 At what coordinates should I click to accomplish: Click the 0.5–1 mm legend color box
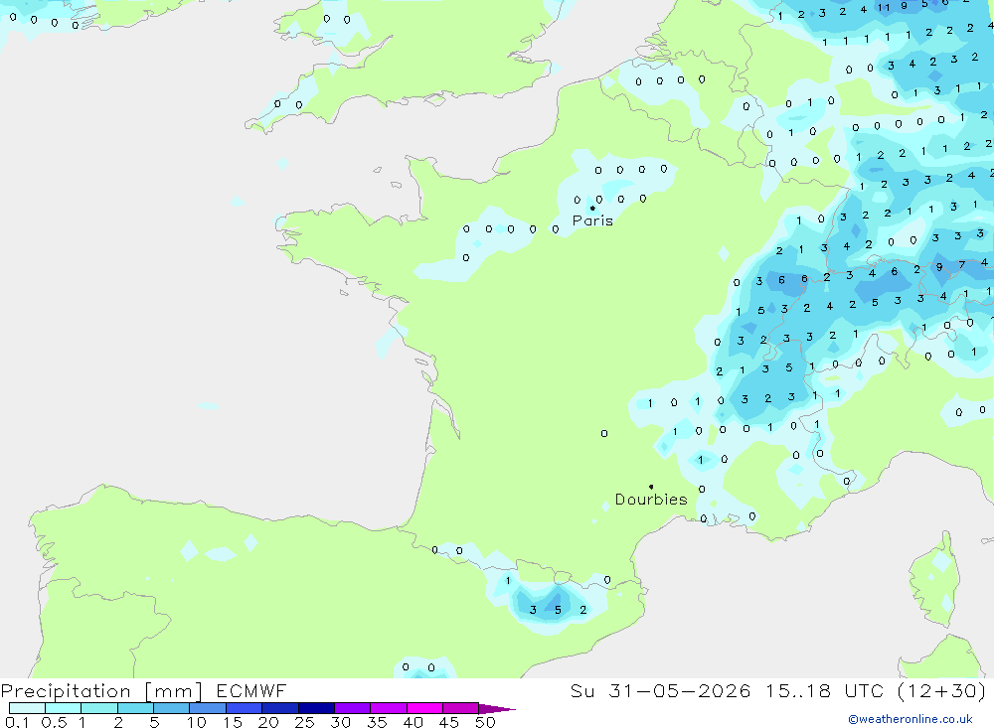64,708
